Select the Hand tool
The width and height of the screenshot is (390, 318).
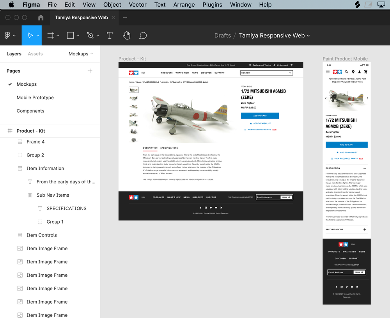coord(126,36)
